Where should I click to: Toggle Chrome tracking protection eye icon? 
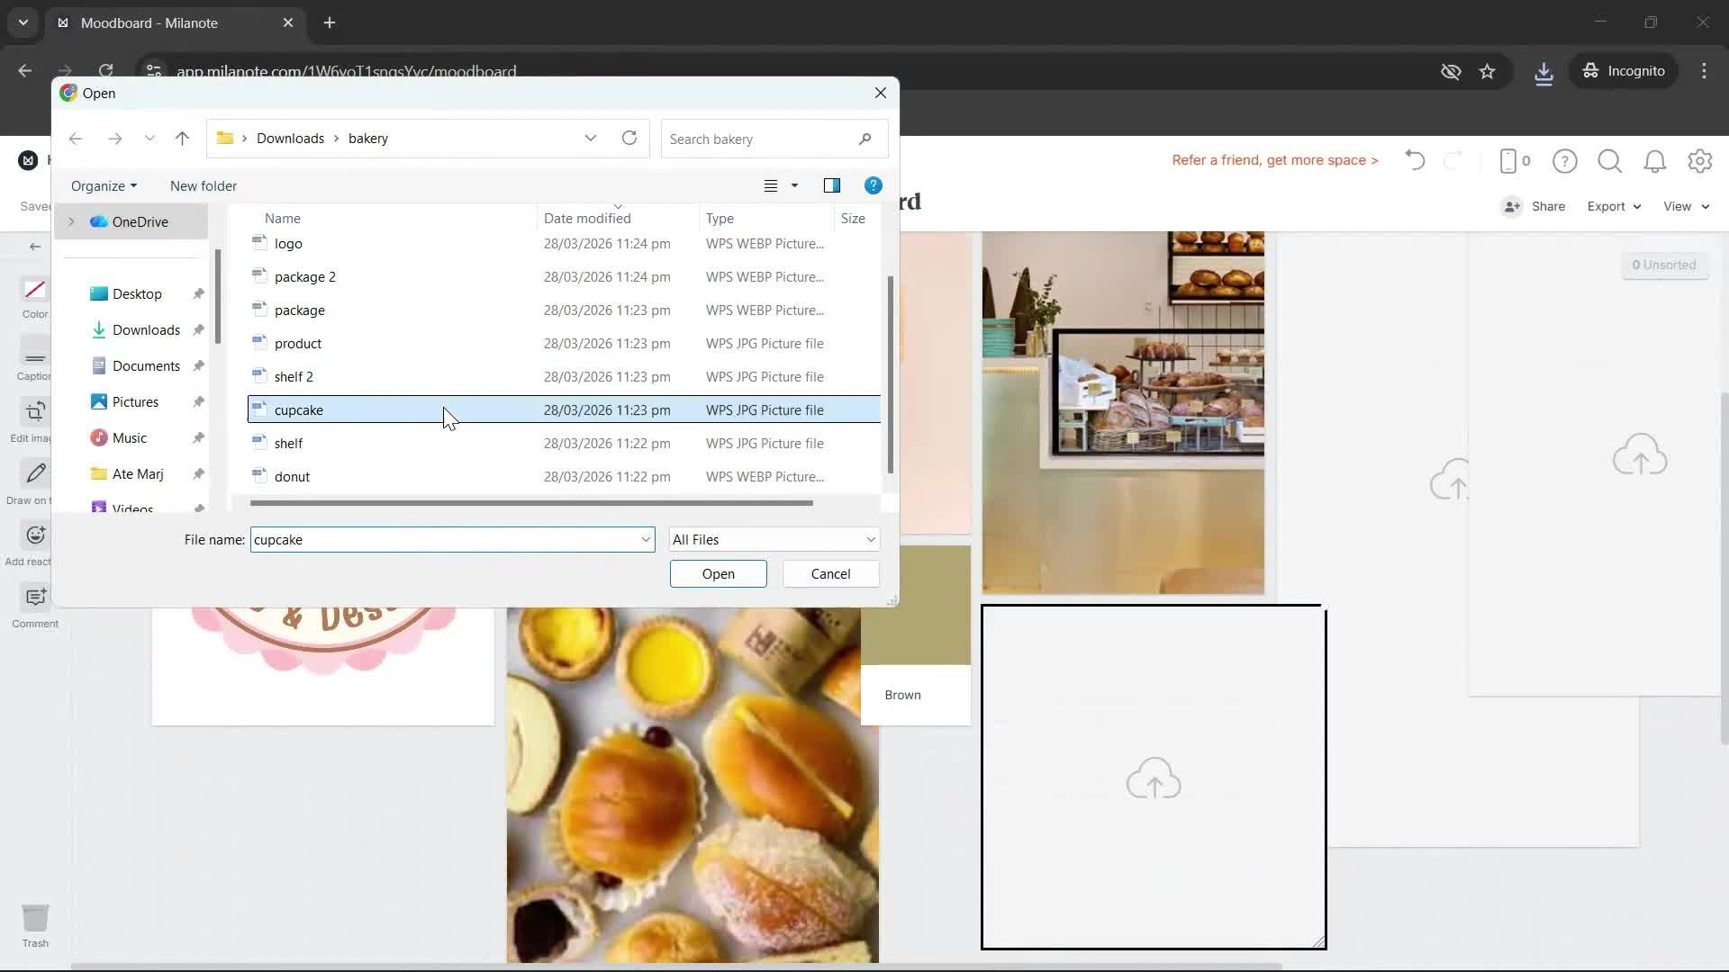(x=1450, y=71)
